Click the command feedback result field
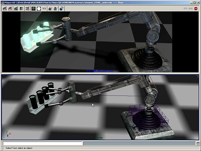The image size is (201, 151). [139, 143]
